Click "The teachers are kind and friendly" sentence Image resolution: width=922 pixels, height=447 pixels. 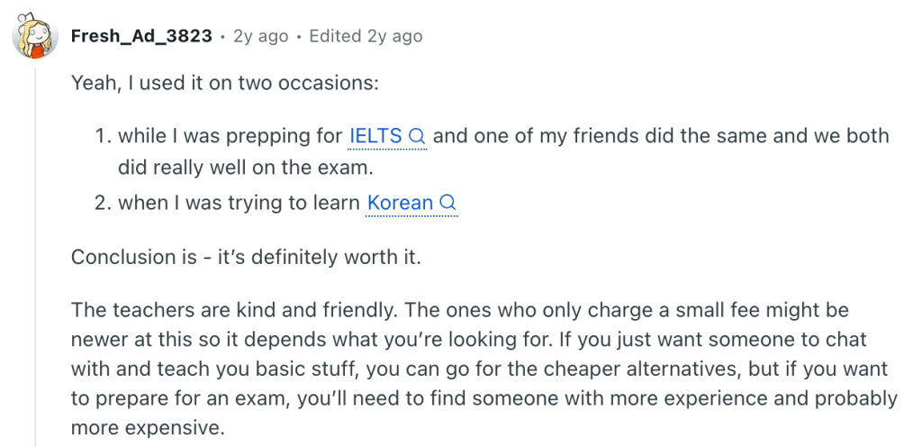(x=234, y=311)
